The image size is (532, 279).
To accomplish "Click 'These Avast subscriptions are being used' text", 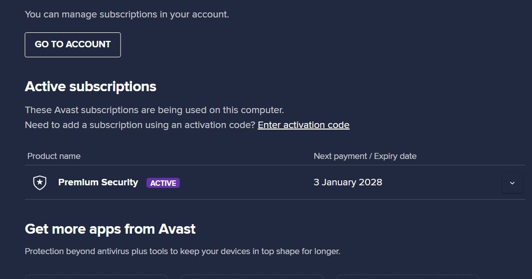I will click(154, 110).
